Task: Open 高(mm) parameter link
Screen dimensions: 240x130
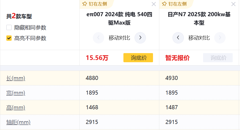Action: click(16, 107)
